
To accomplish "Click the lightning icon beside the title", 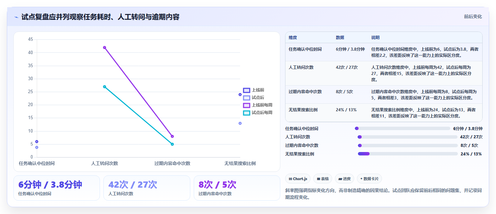I will (16, 17).
